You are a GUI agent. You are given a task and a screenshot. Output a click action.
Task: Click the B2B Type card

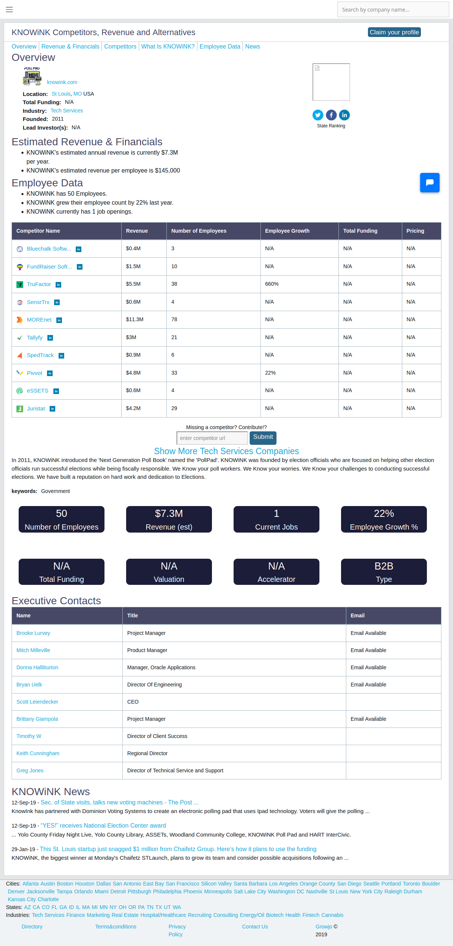click(x=384, y=572)
